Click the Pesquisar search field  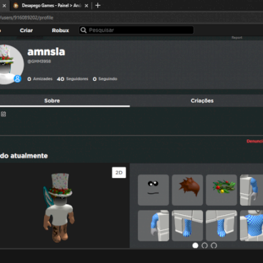pyautogui.click(x=136, y=30)
